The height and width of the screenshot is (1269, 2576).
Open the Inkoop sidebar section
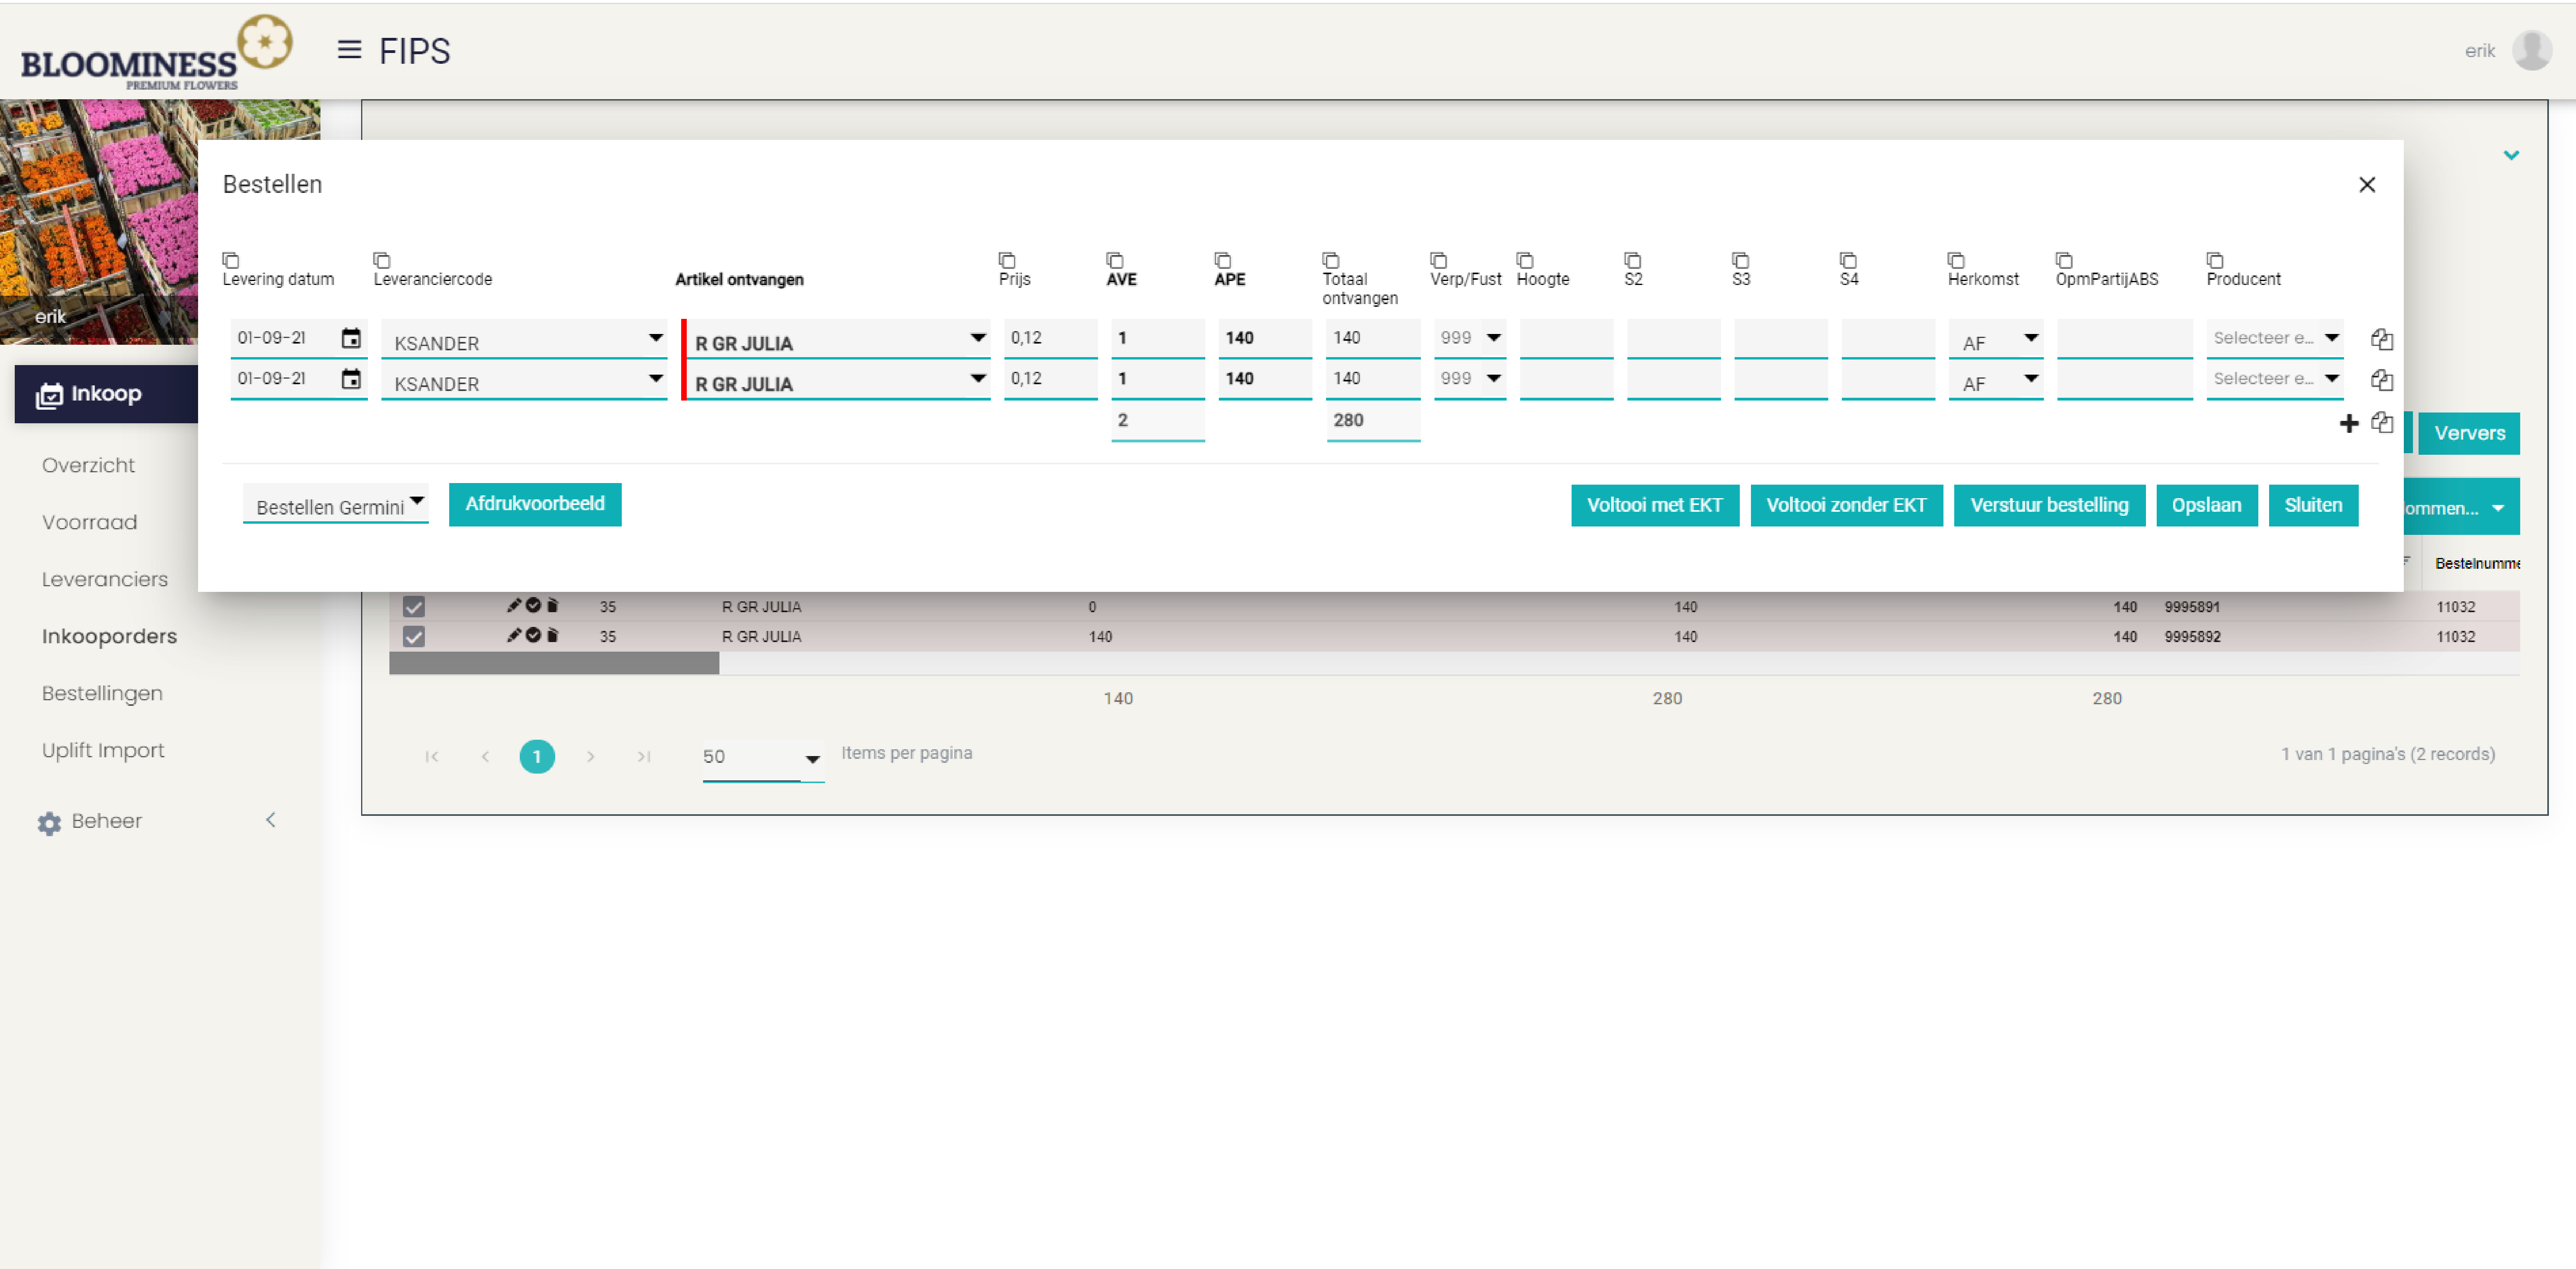pyautogui.click(x=106, y=394)
